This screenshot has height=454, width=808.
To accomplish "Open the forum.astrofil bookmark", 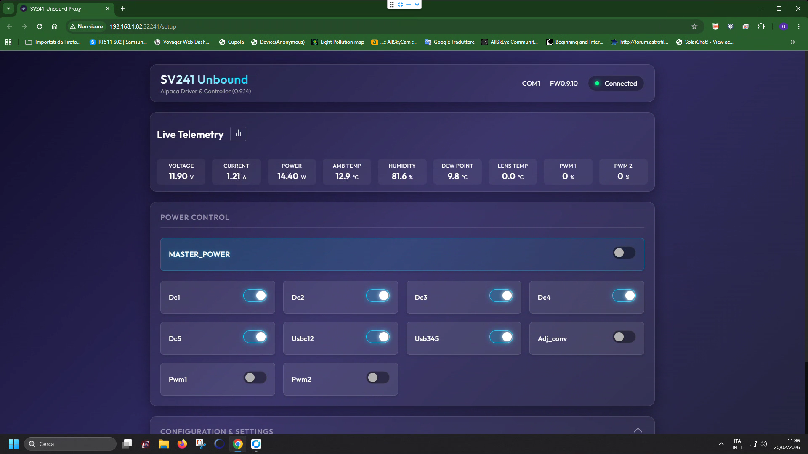I will click(640, 42).
